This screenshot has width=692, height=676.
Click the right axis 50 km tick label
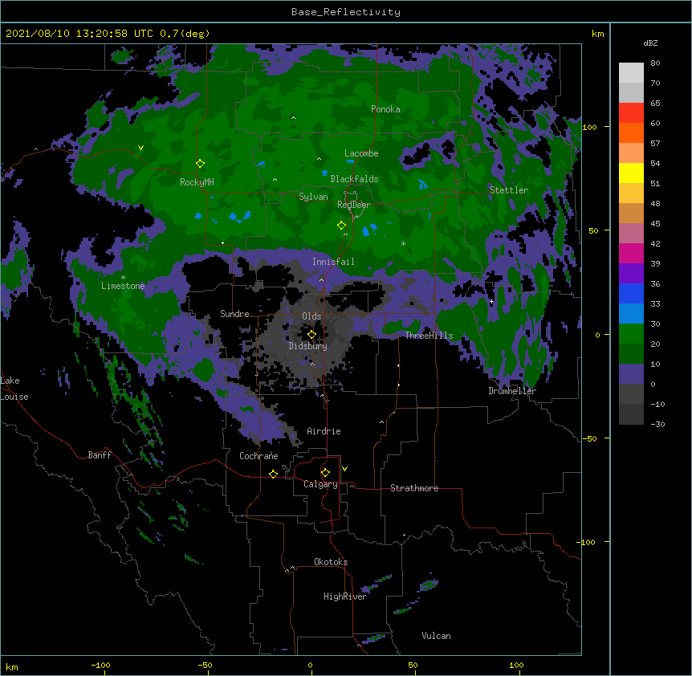593,230
